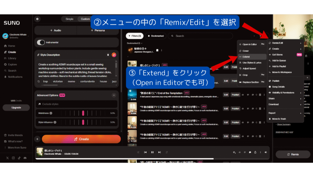Open Suno's Instagram page
This screenshot has height=176, width=313.
[13, 158]
